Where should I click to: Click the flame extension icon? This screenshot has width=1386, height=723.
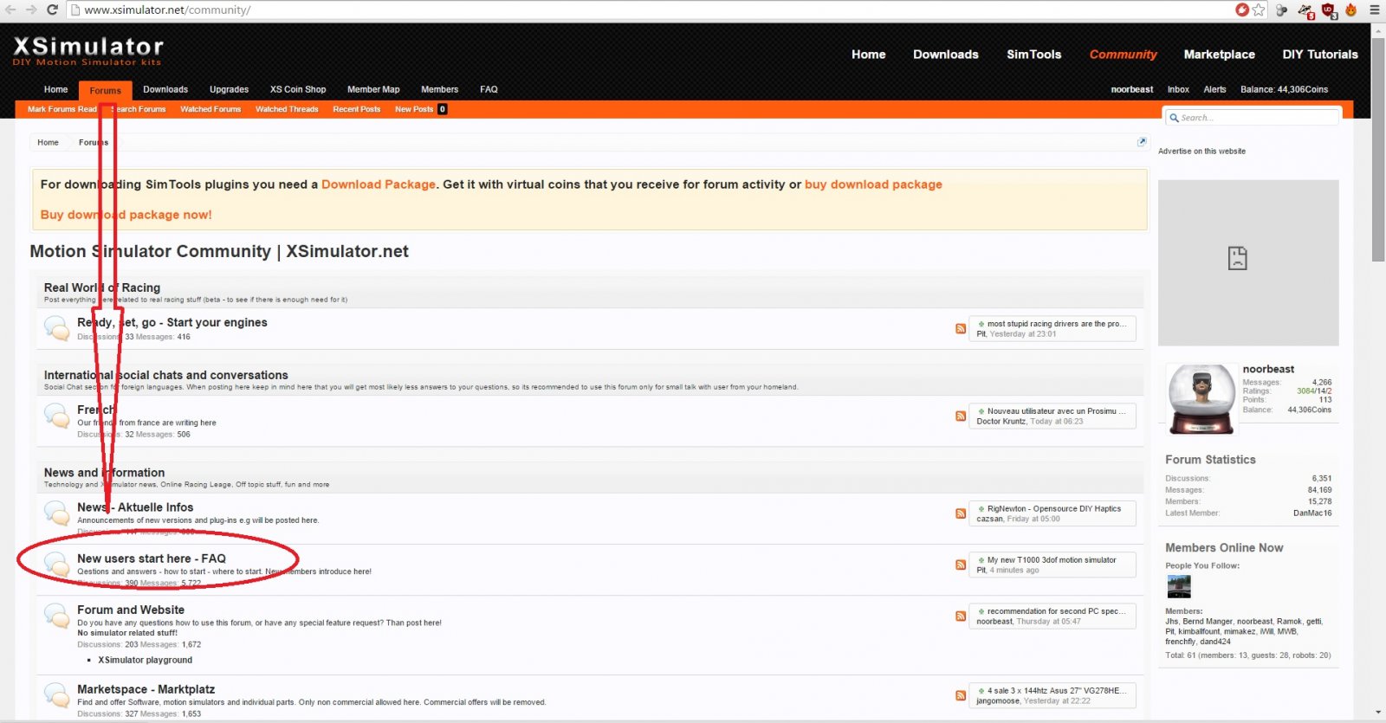(x=1350, y=10)
